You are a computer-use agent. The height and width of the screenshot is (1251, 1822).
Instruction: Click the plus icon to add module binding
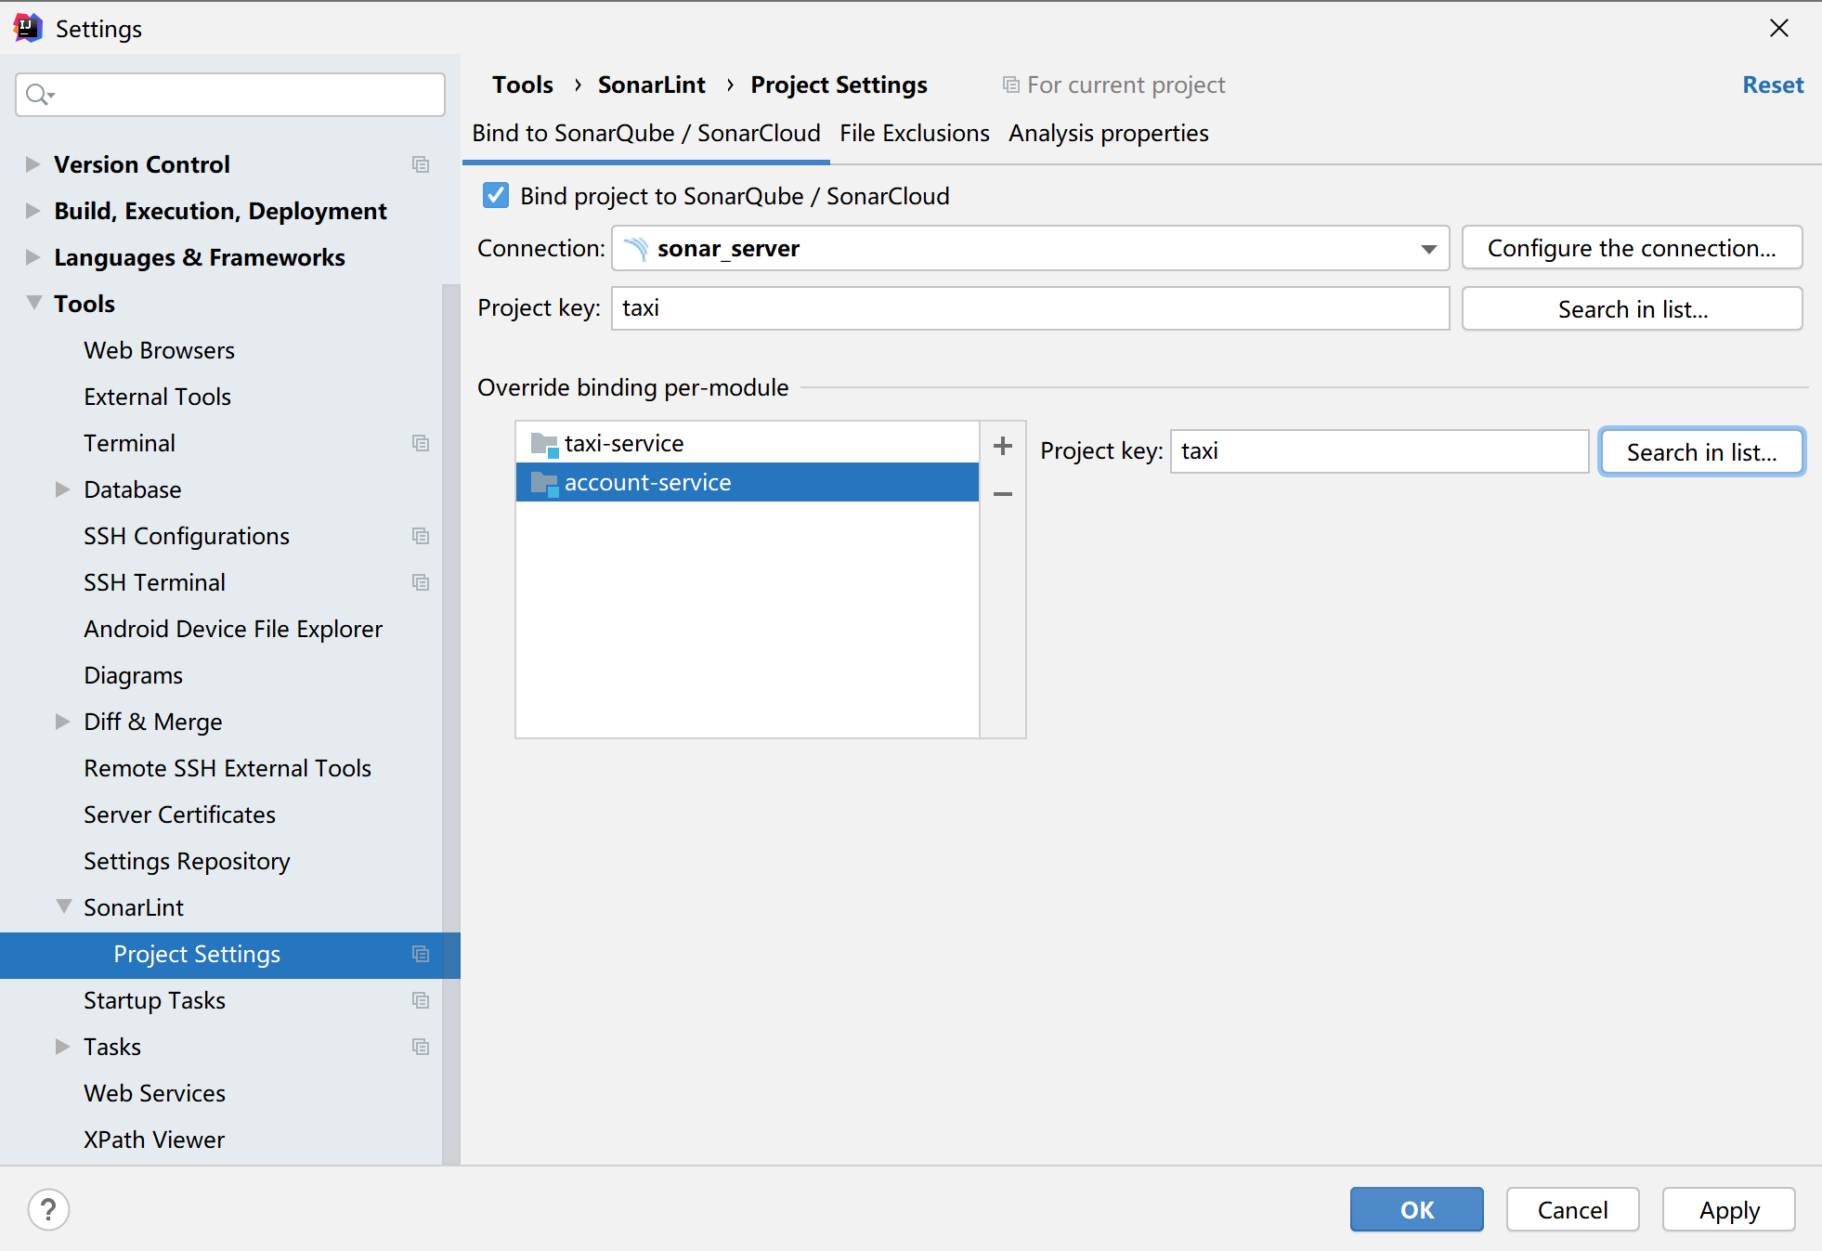tap(1002, 446)
